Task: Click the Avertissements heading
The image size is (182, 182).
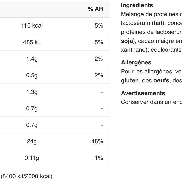Action: [x=143, y=93]
